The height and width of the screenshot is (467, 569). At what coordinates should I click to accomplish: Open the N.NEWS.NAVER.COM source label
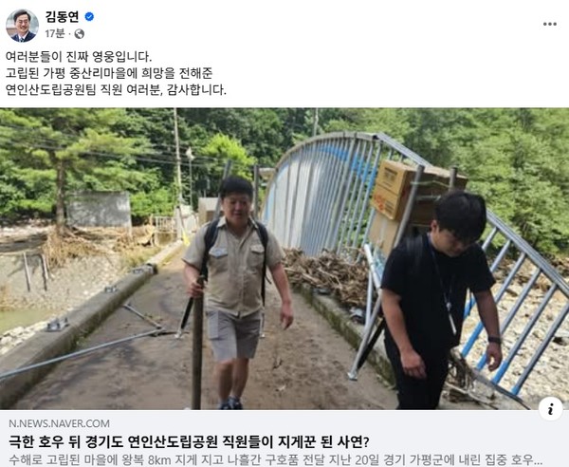[x=59, y=423]
